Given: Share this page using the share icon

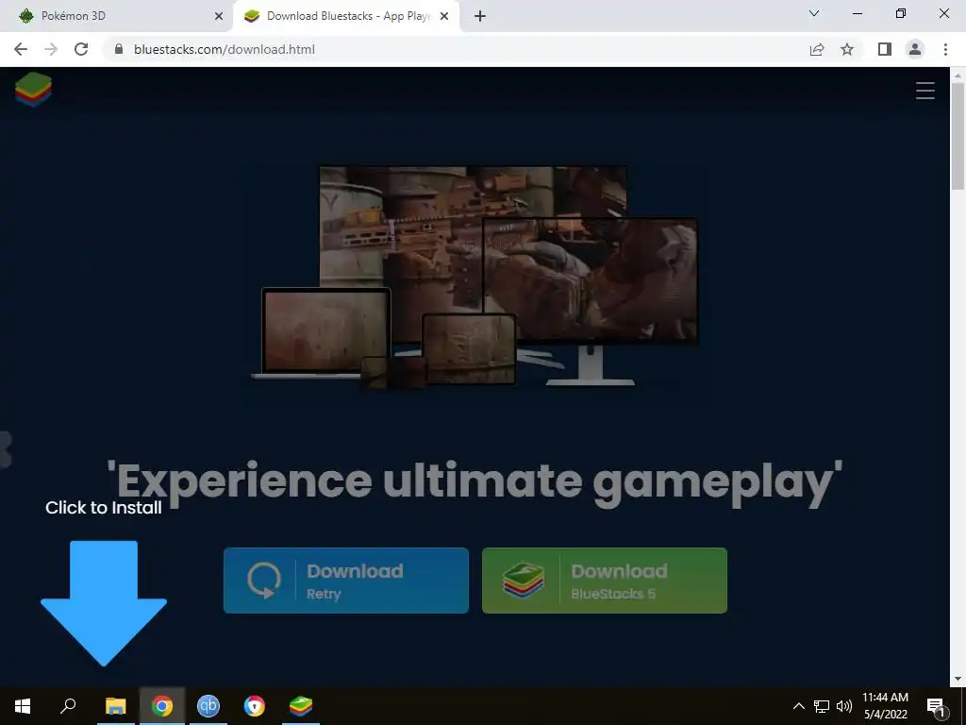Looking at the screenshot, I should click(817, 49).
